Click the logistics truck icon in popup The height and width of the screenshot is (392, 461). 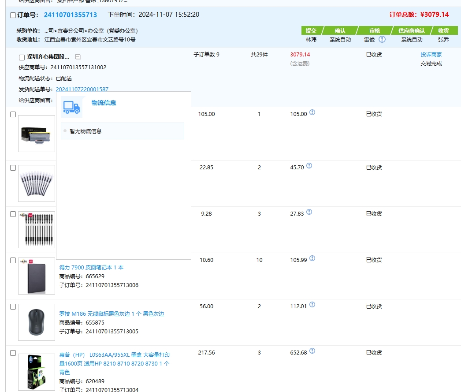(72, 107)
